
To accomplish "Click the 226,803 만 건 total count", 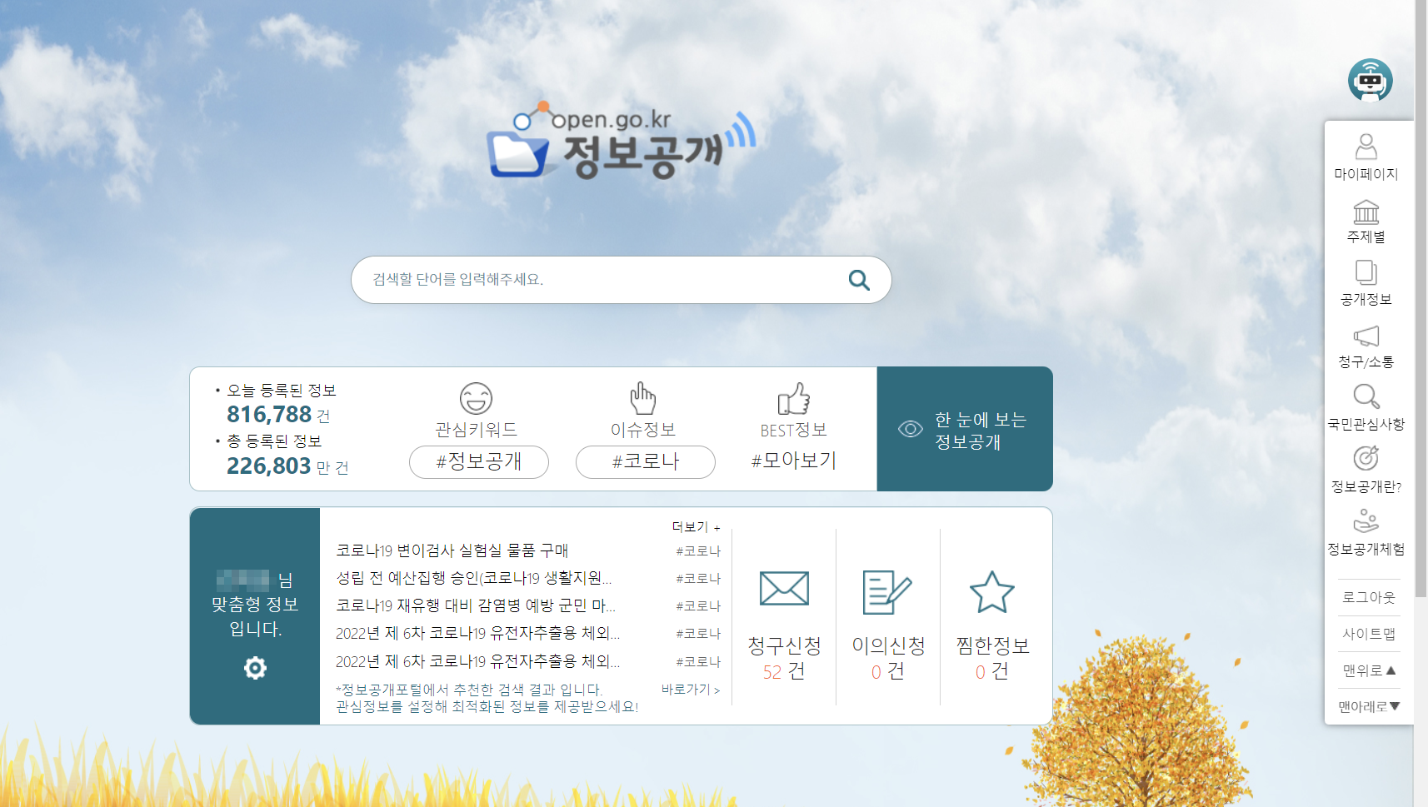I will pos(287,466).
